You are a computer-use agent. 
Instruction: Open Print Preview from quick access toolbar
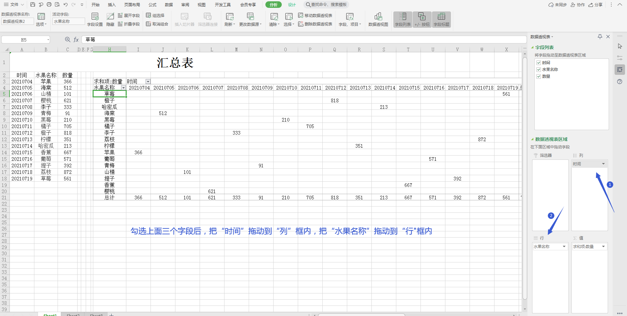(x=57, y=5)
